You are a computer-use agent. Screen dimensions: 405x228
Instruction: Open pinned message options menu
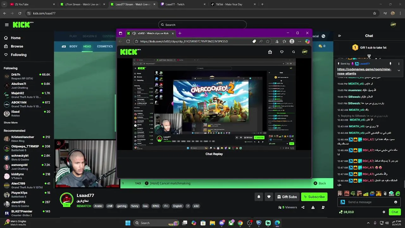point(399,64)
